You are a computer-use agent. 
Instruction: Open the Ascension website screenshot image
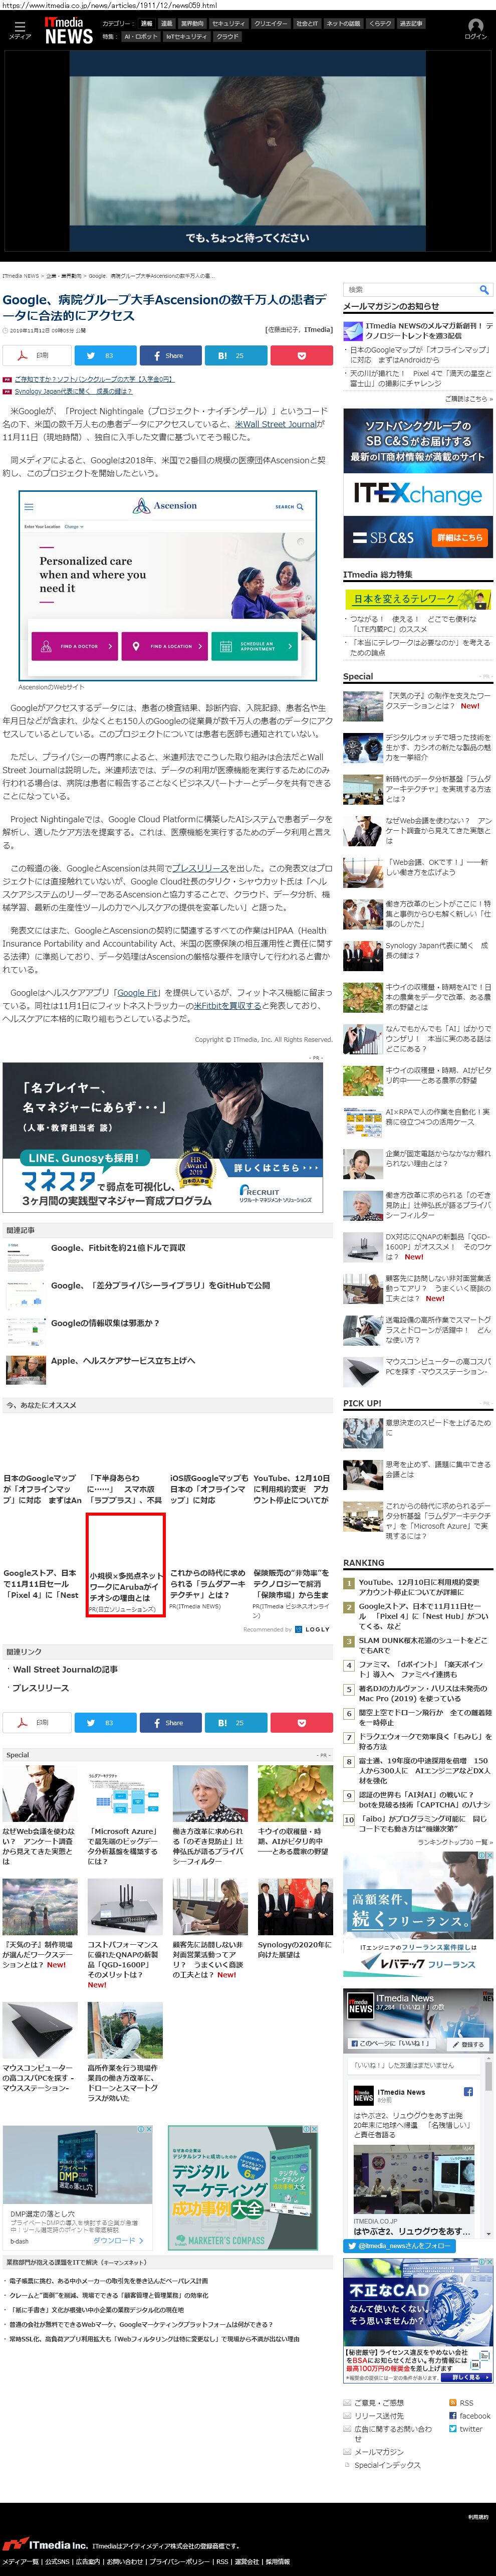pos(167,585)
